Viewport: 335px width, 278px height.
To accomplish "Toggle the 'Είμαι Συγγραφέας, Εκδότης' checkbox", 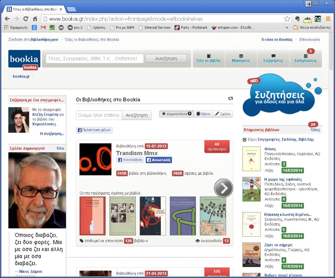I will pos(245,139).
